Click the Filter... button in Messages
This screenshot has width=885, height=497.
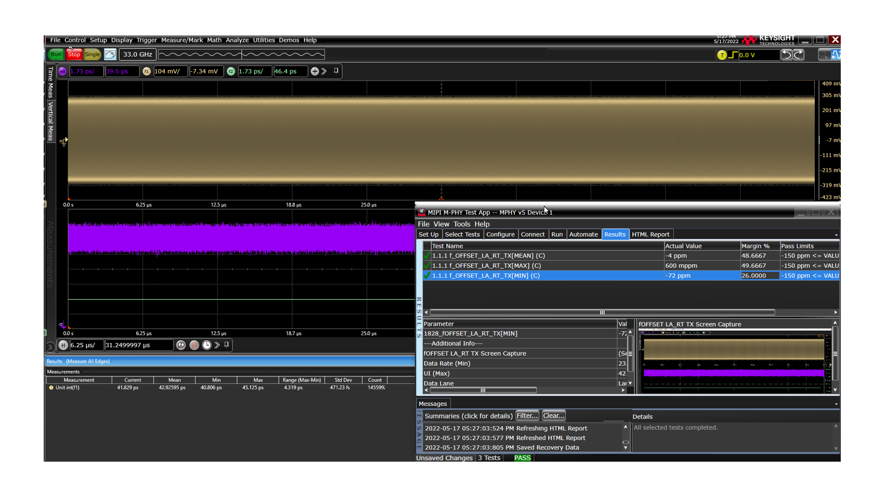coord(527,416)
